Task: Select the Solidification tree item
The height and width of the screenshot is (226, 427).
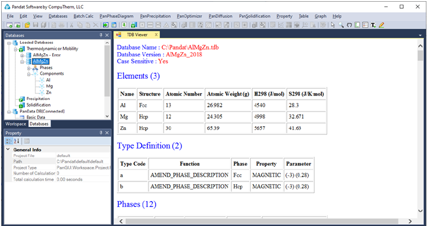Action: pyautogui.click(x=38, y=105)
